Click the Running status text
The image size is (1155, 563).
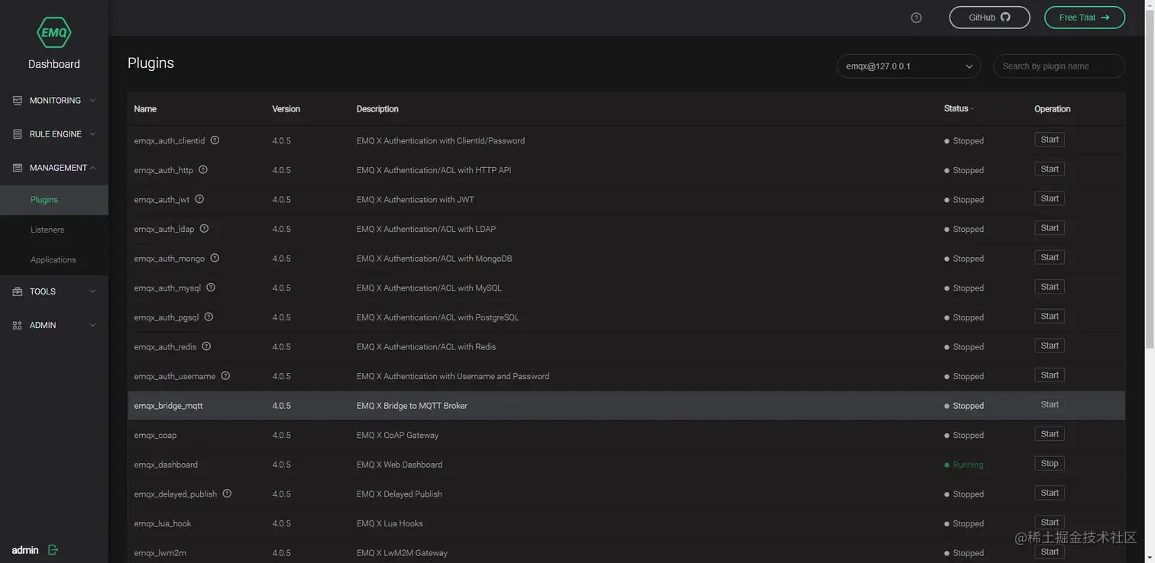(968, 465)
